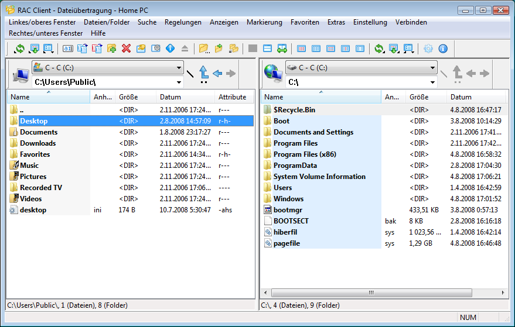
Task: Click the back arrow in left panel
Action: [x=217, y=73]
